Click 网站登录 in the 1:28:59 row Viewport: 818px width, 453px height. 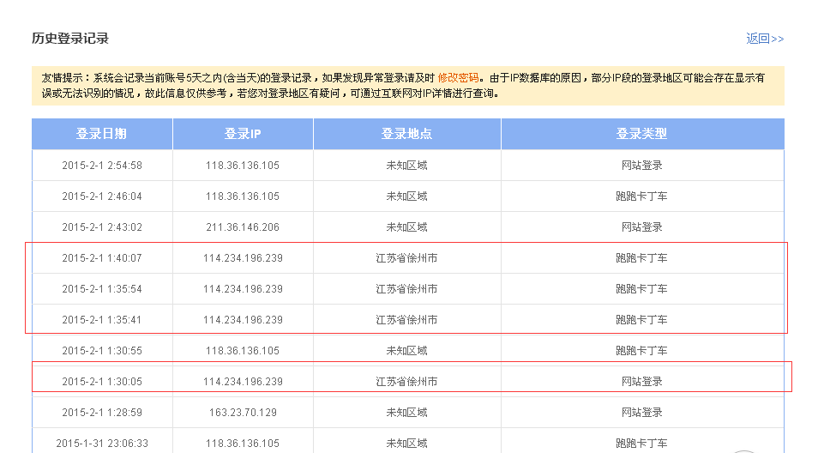click(x=642, y=413)
